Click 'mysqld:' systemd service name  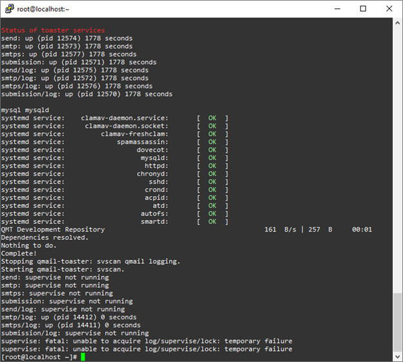pos(154,158)
